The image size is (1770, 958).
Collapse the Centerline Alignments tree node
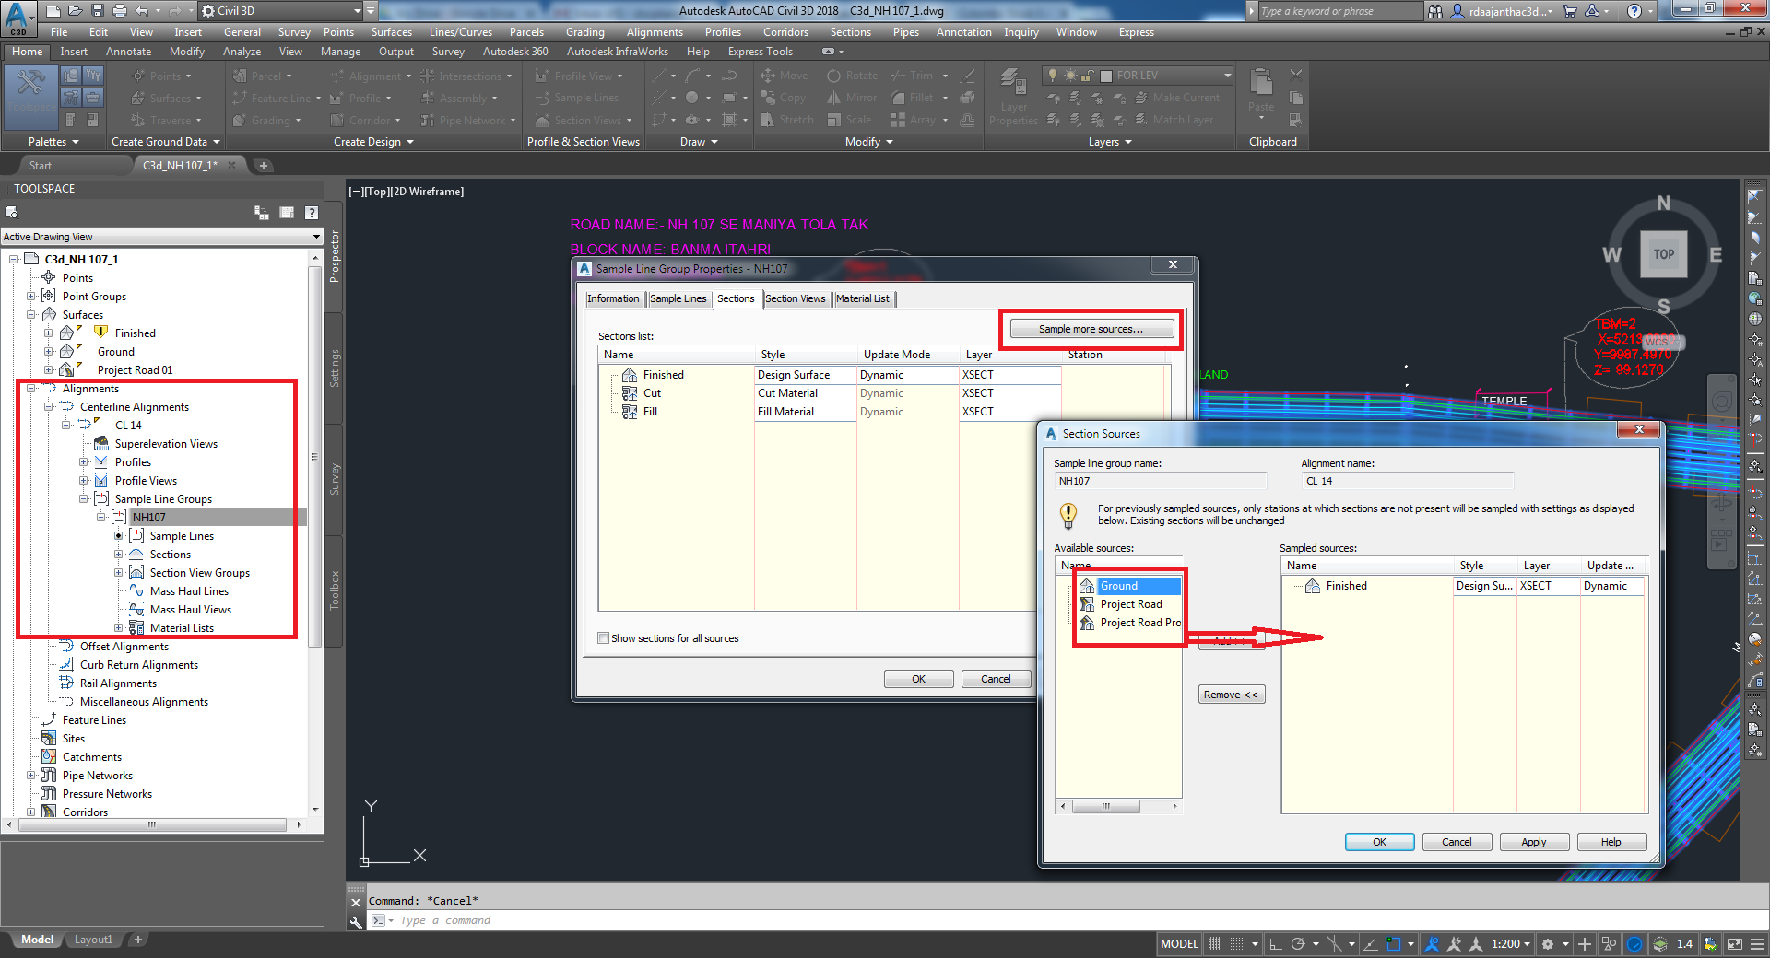tap(48, 406)
